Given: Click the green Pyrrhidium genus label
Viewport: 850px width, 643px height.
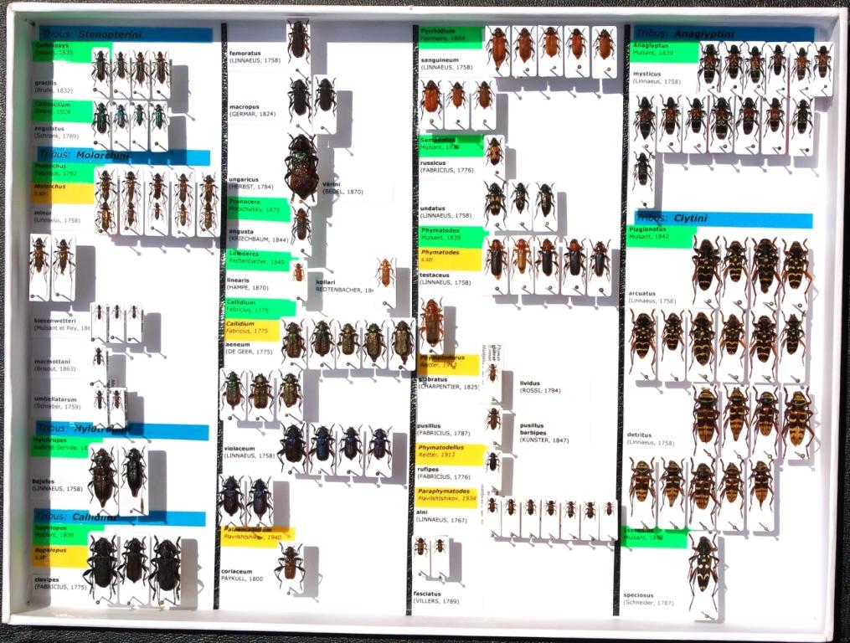Looking at the screenshot, I should click(451, 37).
